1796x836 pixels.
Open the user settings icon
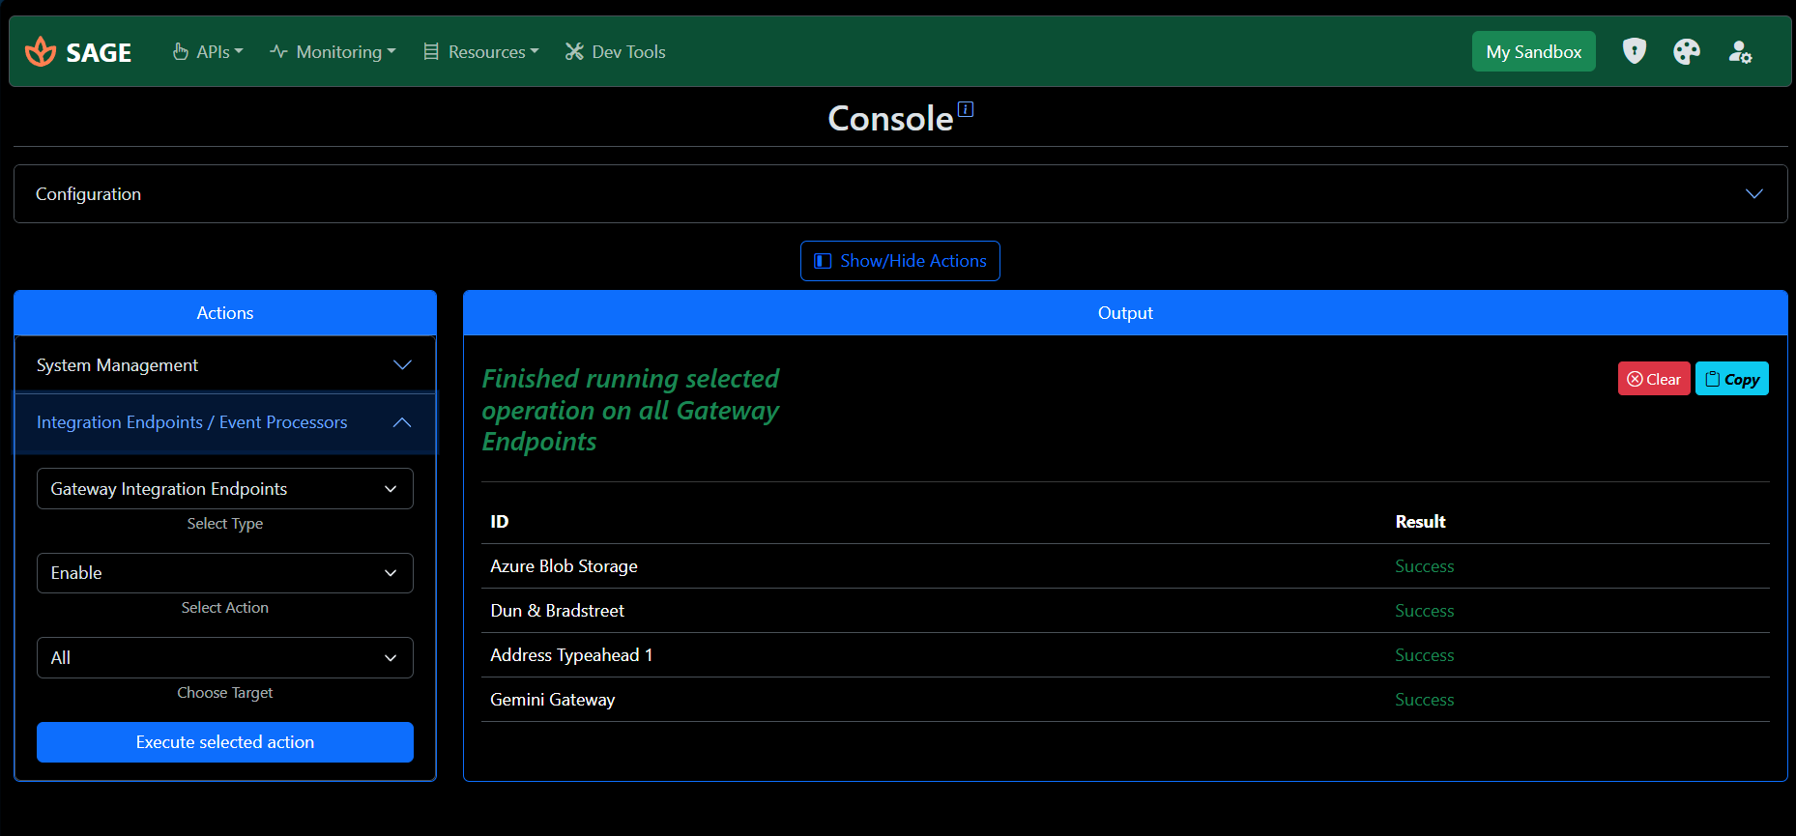[1740, 51]
